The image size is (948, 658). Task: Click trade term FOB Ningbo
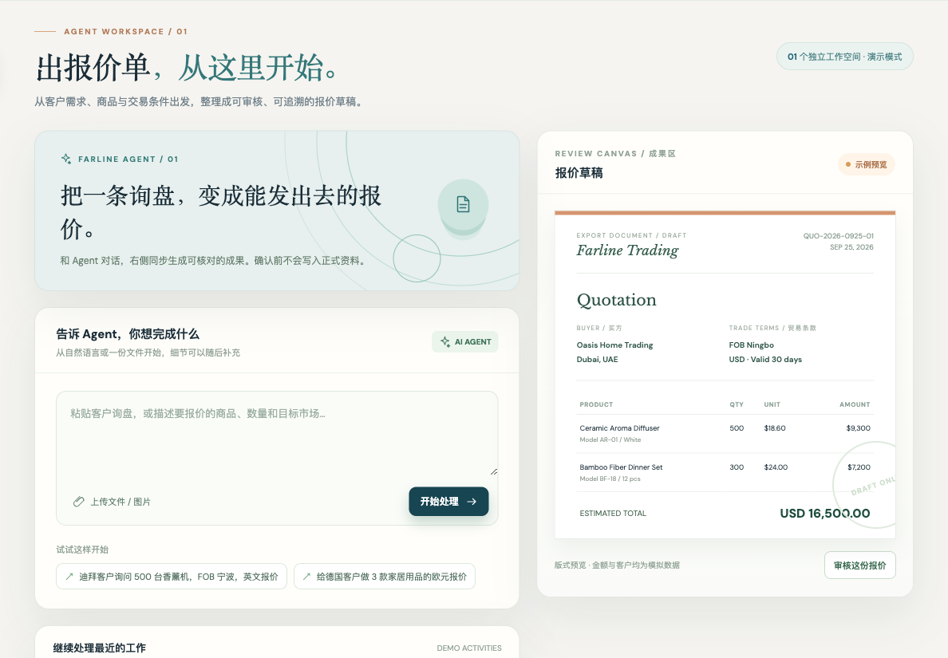point(752,345)
